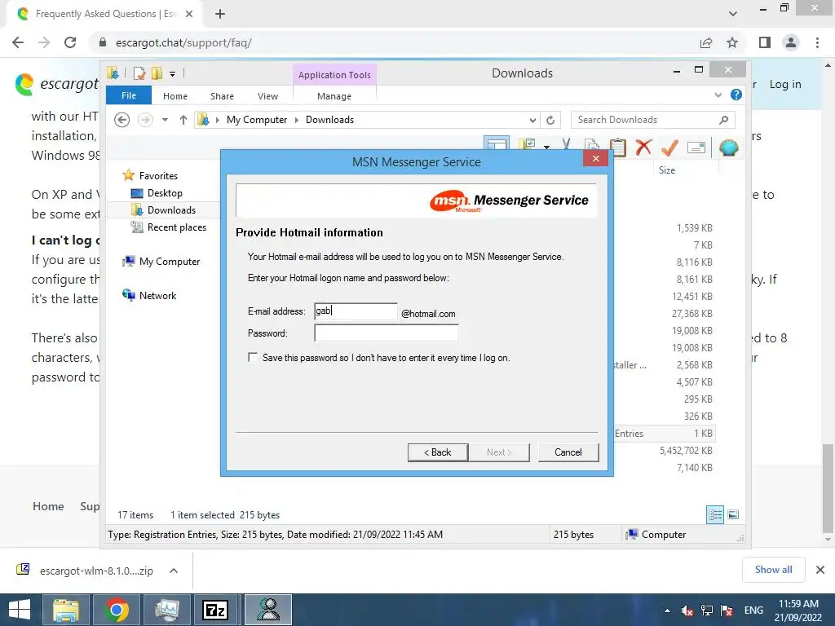Image resolution: width=835 pixels, height=626 pixels.
Task: Click Chrome profile avatar icon
Action: [x=791, y=42]
